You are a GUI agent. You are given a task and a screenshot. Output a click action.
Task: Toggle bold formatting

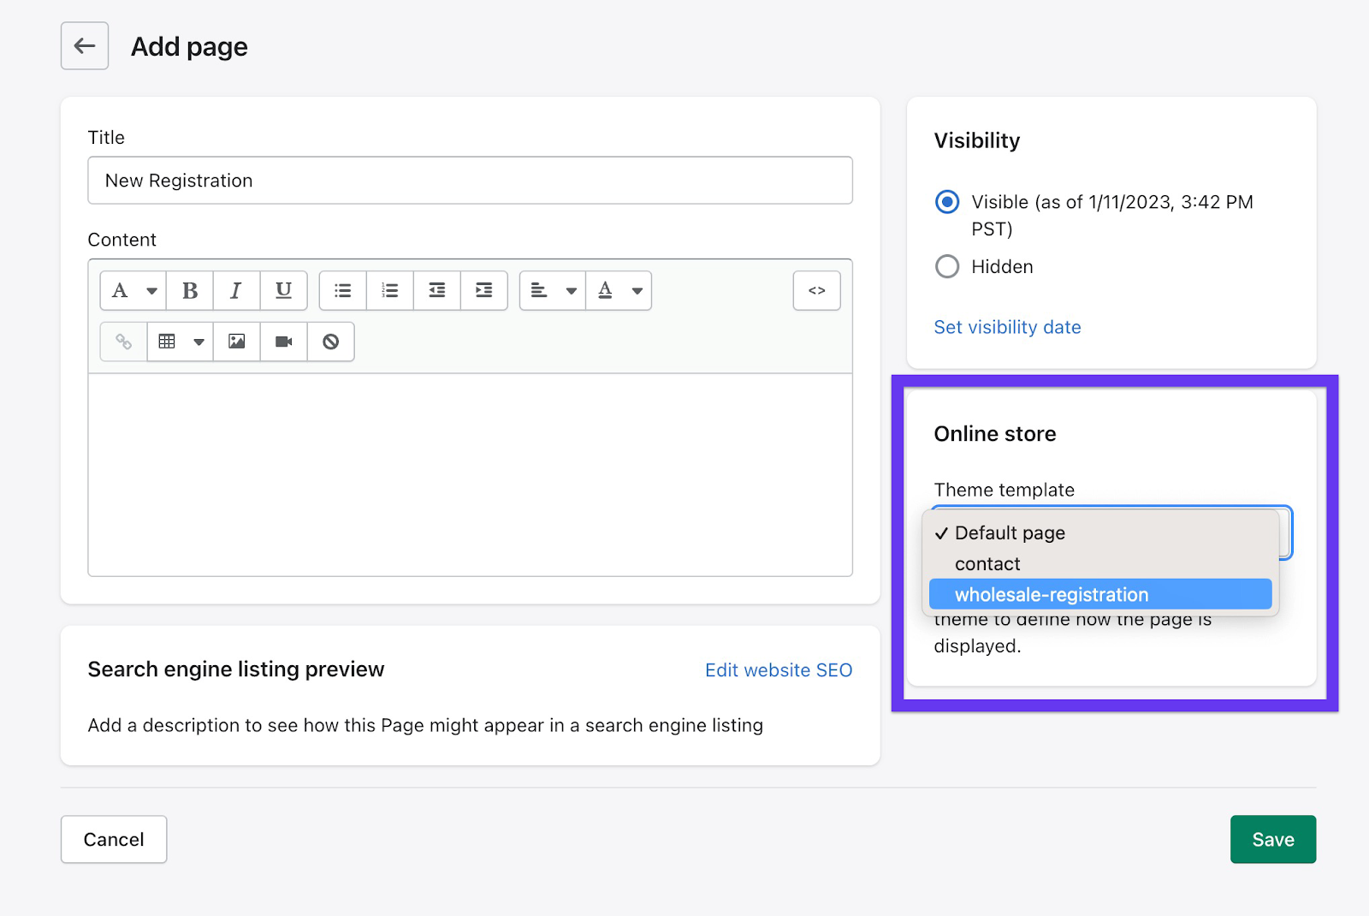point(190,291)
